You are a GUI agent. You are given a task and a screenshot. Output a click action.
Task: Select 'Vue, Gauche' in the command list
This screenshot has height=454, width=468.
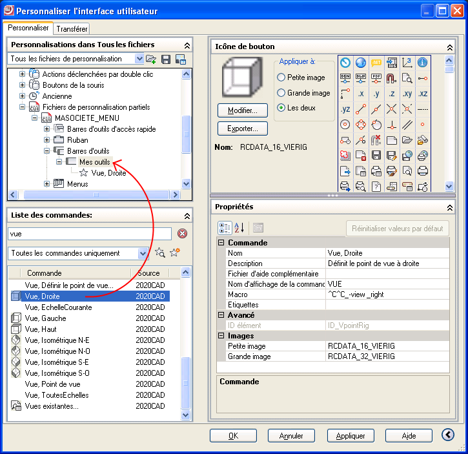[x=45, y=318]
